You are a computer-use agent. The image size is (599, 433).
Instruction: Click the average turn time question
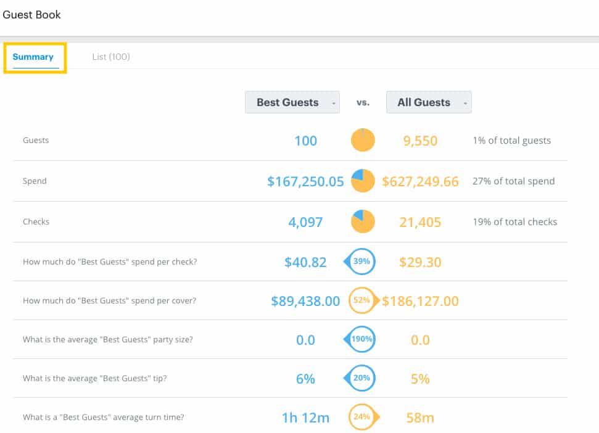point(104,418)
